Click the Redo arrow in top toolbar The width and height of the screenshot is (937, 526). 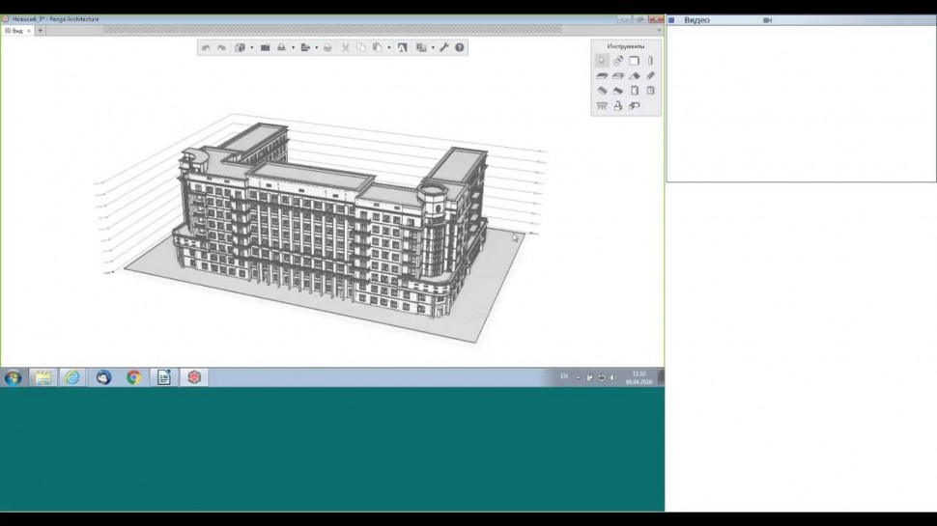(x=221, y=47)
